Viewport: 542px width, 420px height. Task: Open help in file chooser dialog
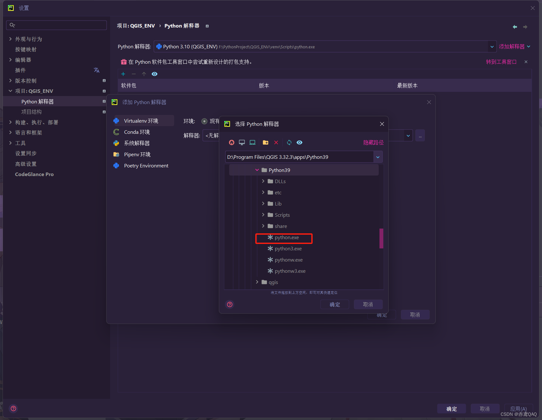(x=230, y=304)
